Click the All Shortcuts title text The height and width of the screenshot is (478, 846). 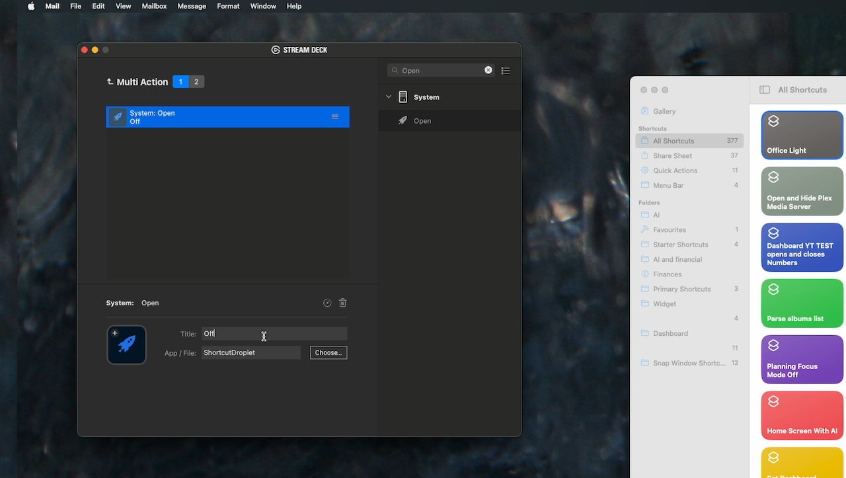coord(802,90)
